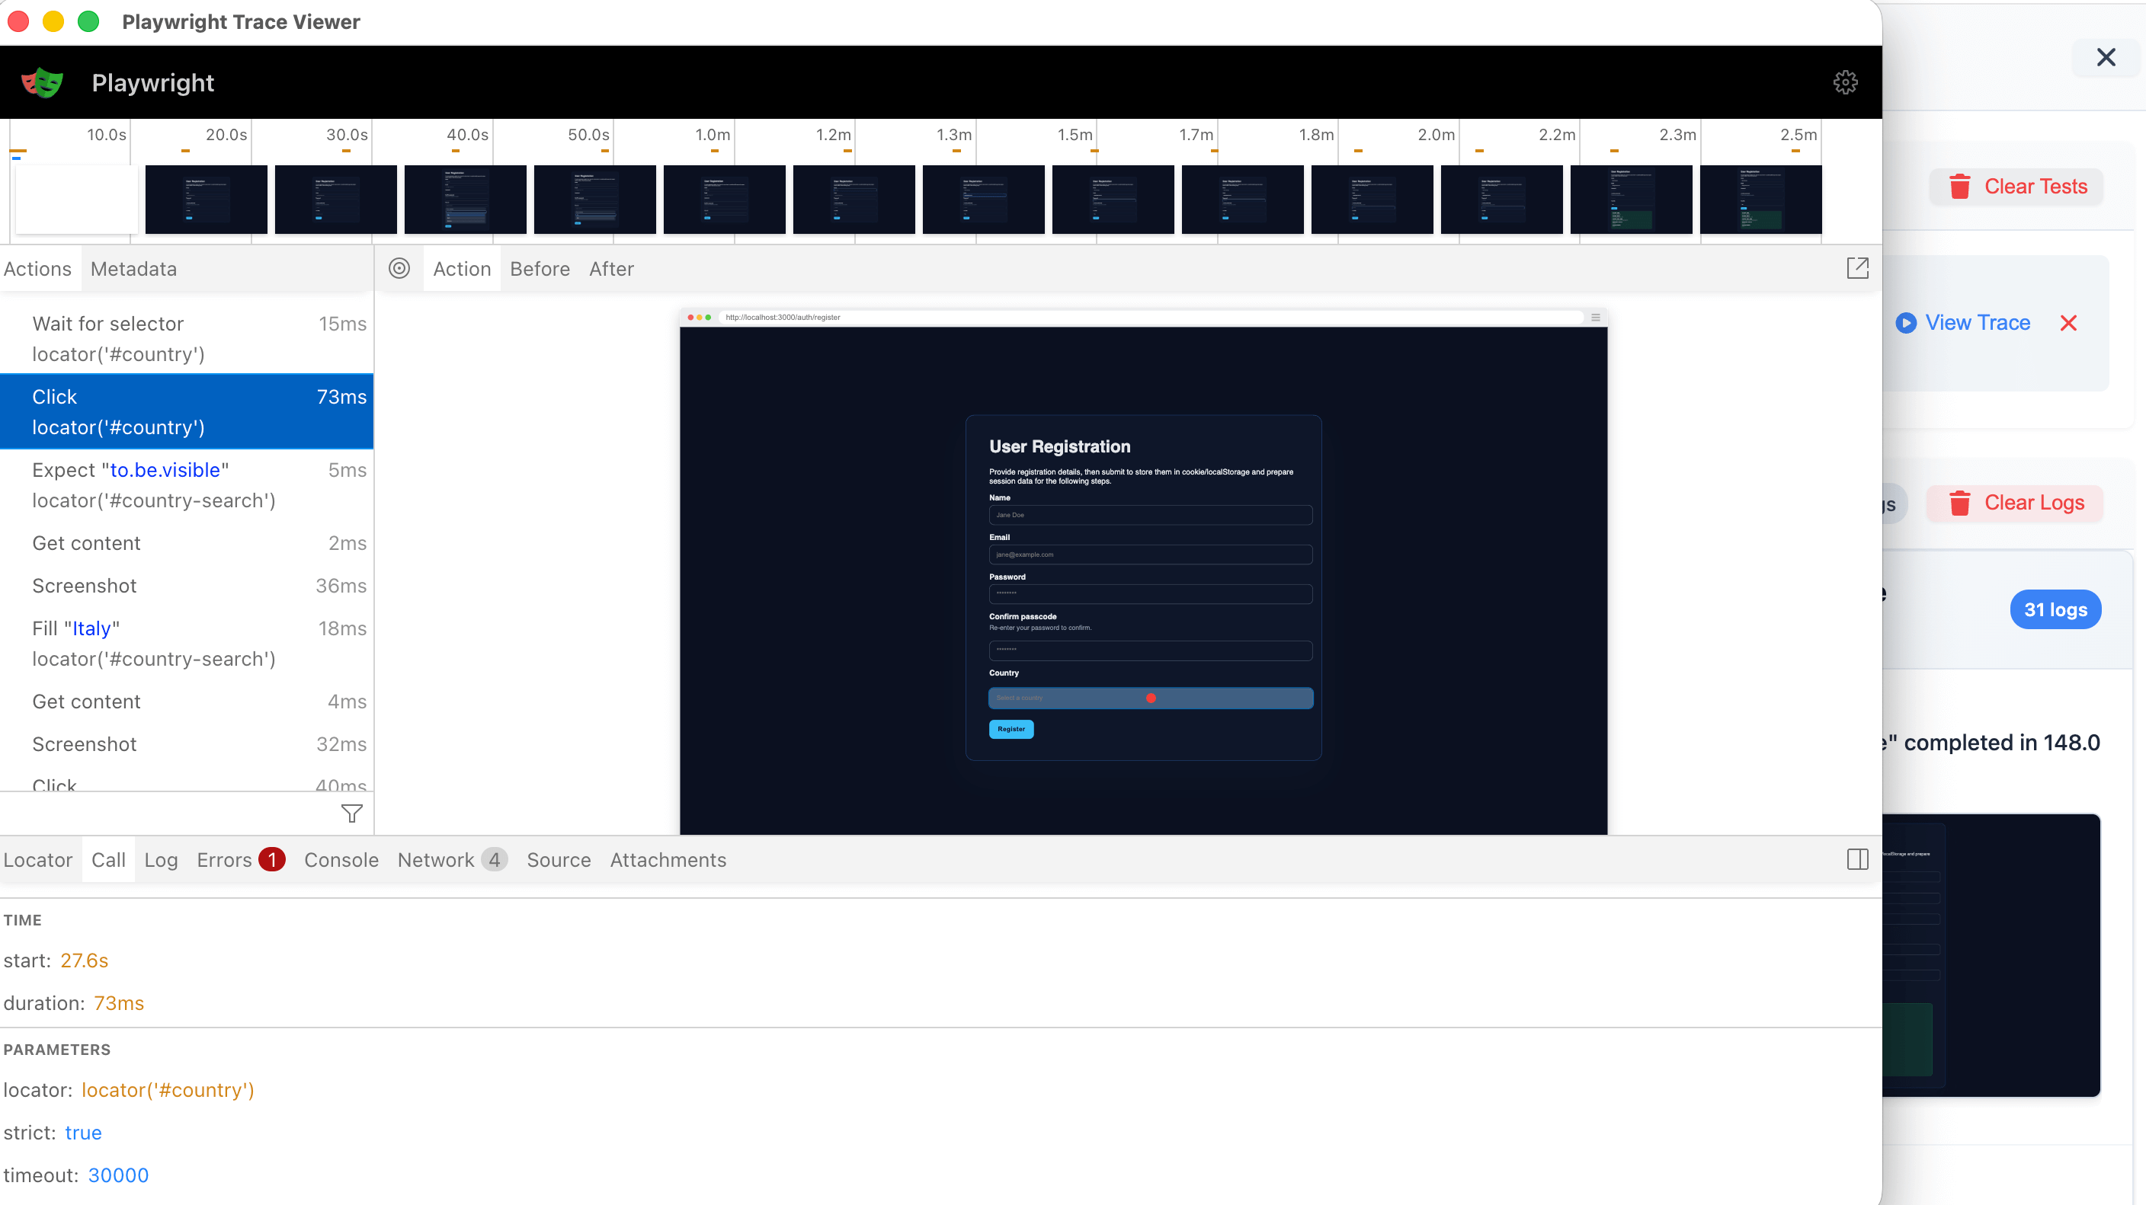This screenshot has width=2146, height=1205.
Task: Click the Register button in the snapshot
Action: click(x=1011, y=729)
